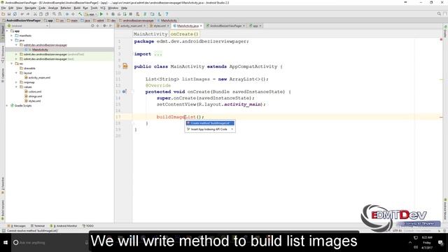Open the TODO tool window
448x252 pixels.
coord(88,225)
